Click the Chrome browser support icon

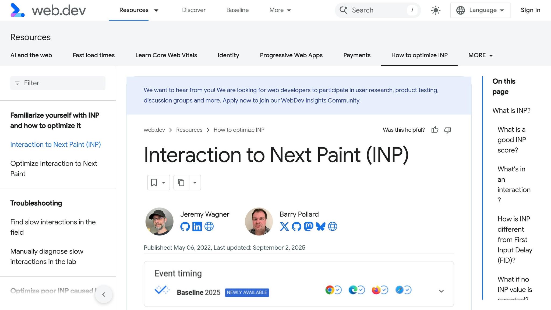point(330,290)
